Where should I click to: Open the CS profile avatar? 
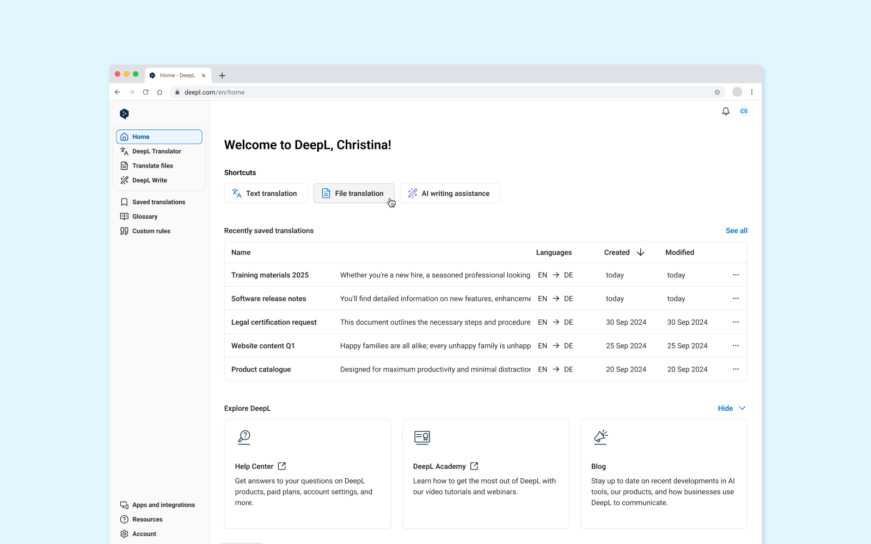(744, 111)
